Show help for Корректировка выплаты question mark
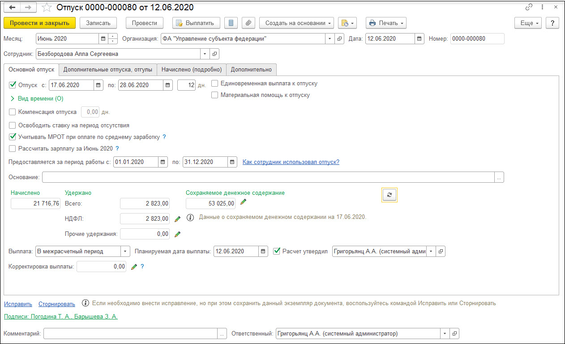The image size is (565, 344). coord(142,267)
